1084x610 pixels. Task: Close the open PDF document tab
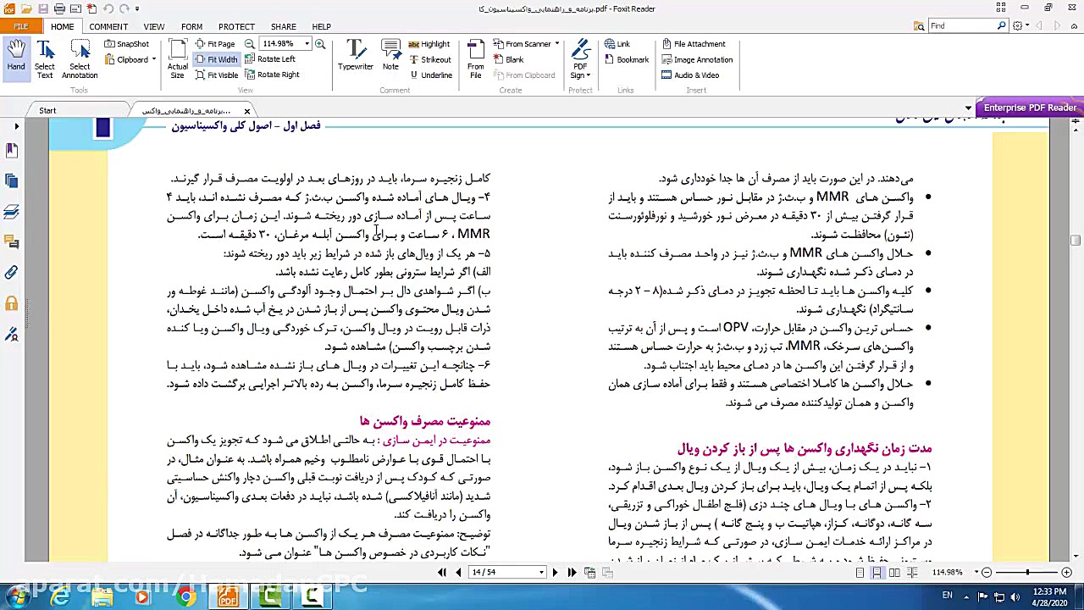click(247, 111)
